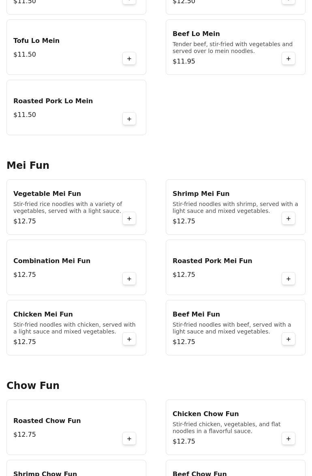Add Beef Mei Fun with plus icon
This screenshot has width=312, height=476.
288,339
